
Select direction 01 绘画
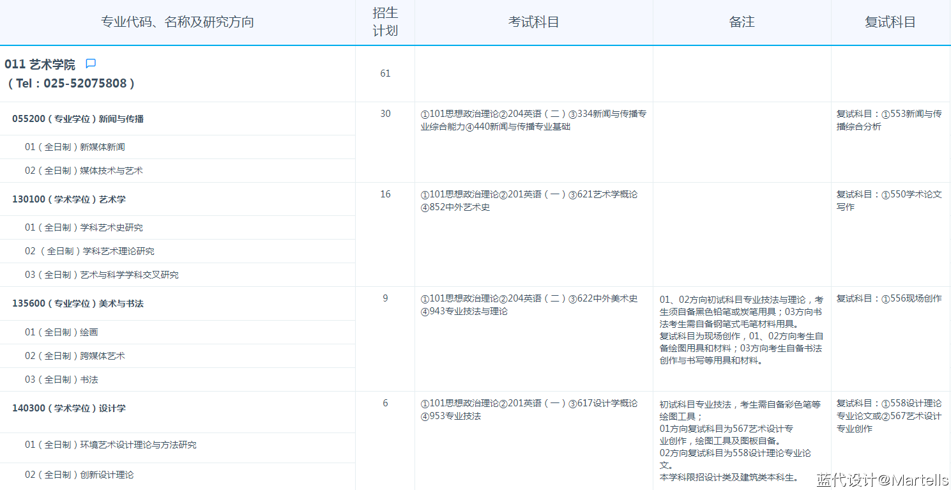coord(61,332)
